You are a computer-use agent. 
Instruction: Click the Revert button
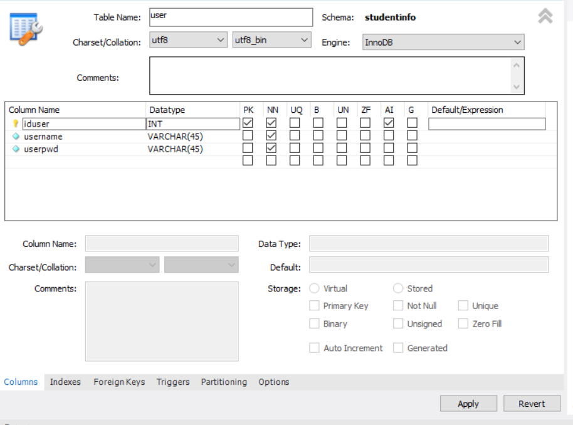pyautogui.click(x=532, y=404)
